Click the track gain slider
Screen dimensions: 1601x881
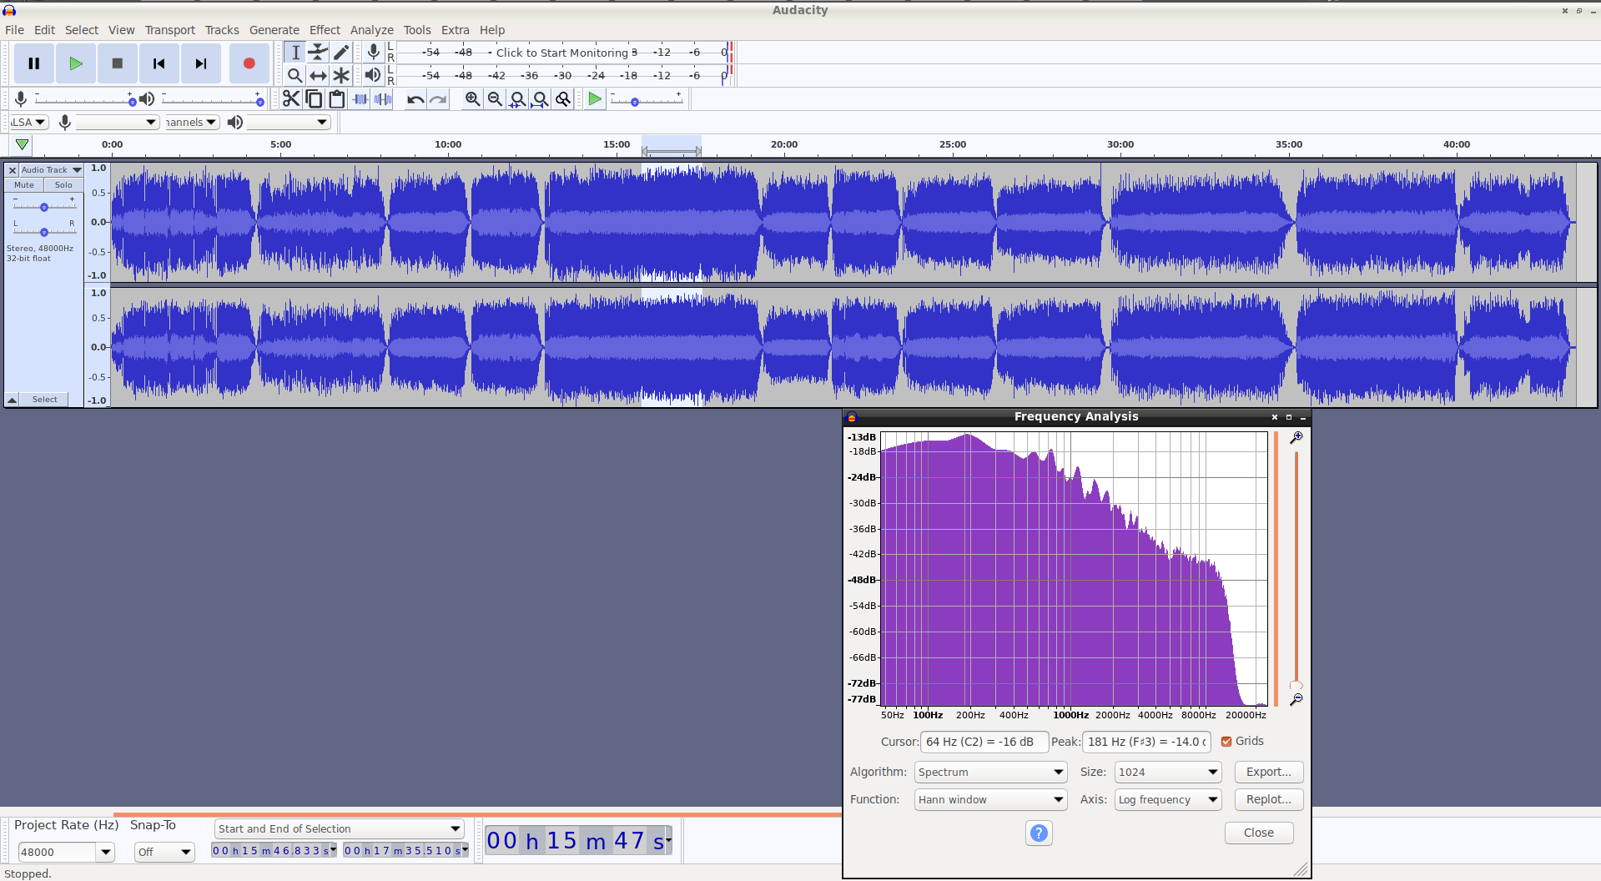(44, 206)
